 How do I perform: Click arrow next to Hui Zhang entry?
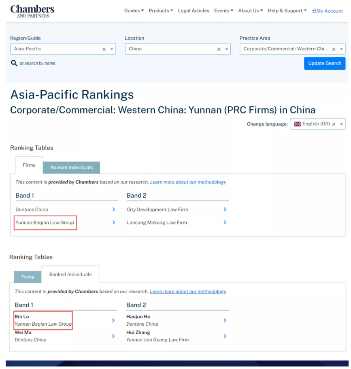pos(225,336)
